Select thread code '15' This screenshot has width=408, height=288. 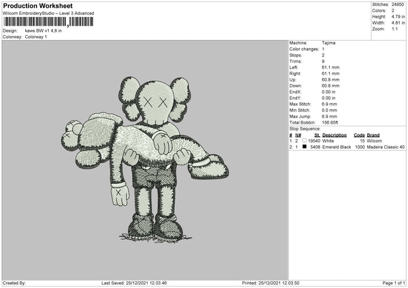pos(362,141)
